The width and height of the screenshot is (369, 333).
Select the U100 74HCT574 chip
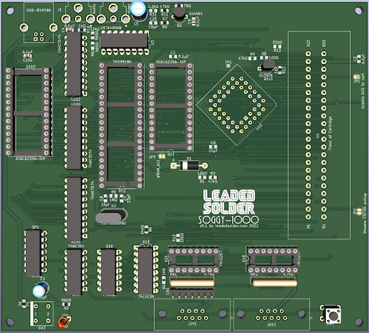(x=76, y=138)
